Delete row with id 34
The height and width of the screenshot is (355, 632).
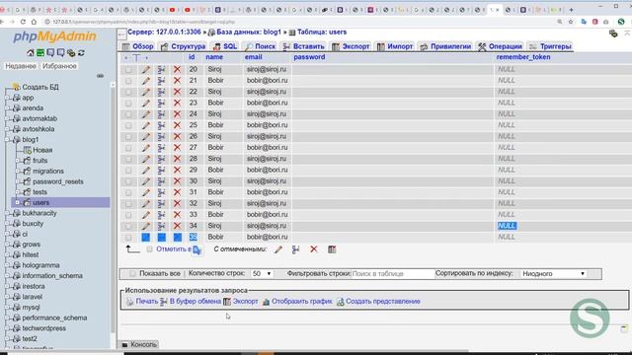[x=177, y=226]
